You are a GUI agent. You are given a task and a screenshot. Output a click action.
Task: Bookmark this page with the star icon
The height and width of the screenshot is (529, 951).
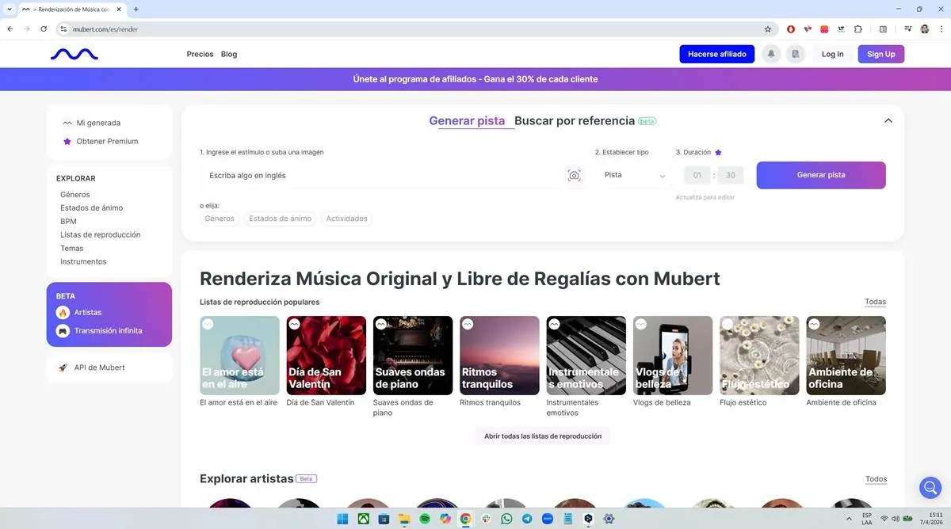pos(767,29)
